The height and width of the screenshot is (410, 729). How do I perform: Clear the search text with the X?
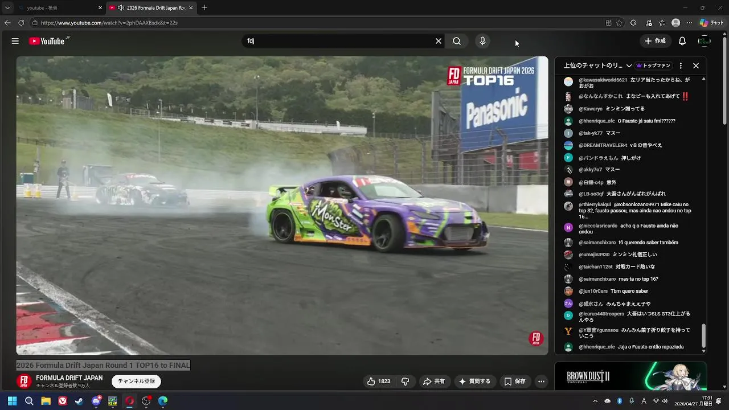(x=439, y=41)
